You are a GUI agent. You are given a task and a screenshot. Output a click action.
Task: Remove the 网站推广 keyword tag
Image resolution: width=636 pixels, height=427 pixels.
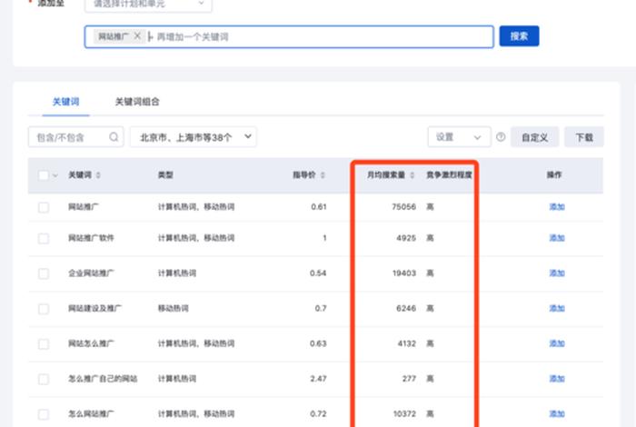point(137,36)
